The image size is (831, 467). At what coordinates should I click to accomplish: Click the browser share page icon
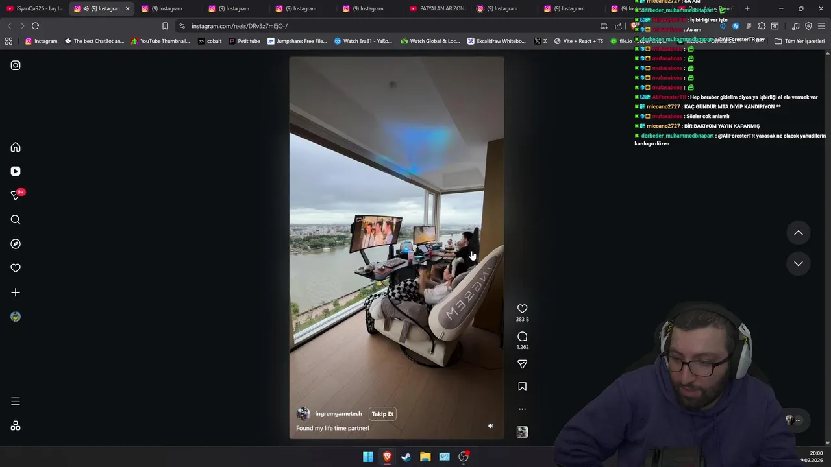tap(618, 26)
